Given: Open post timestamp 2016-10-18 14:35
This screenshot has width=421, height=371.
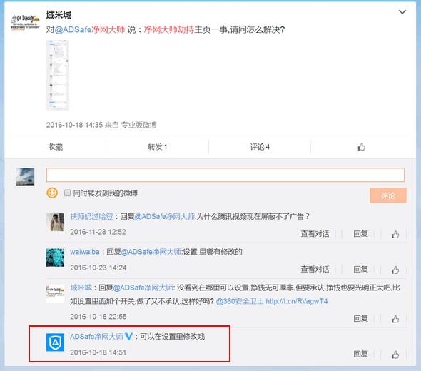Looking at the screenshot, I should point(74,125).
